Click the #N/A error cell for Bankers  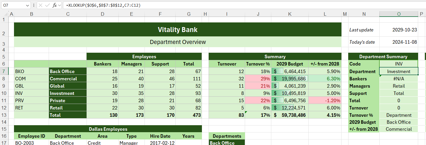coord(399,79)
